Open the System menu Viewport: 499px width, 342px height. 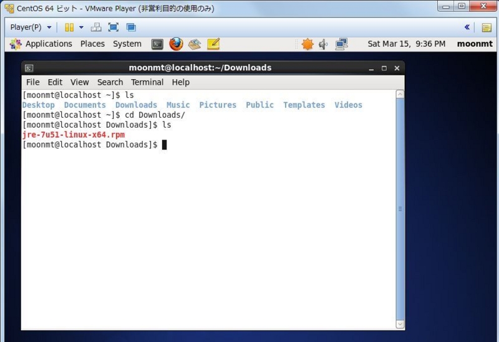click(127, 44)
